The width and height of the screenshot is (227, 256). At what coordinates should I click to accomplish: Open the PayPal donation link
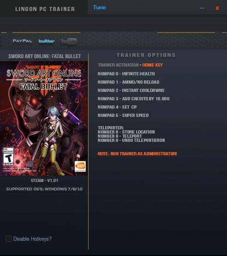click(x=22, y=41)
